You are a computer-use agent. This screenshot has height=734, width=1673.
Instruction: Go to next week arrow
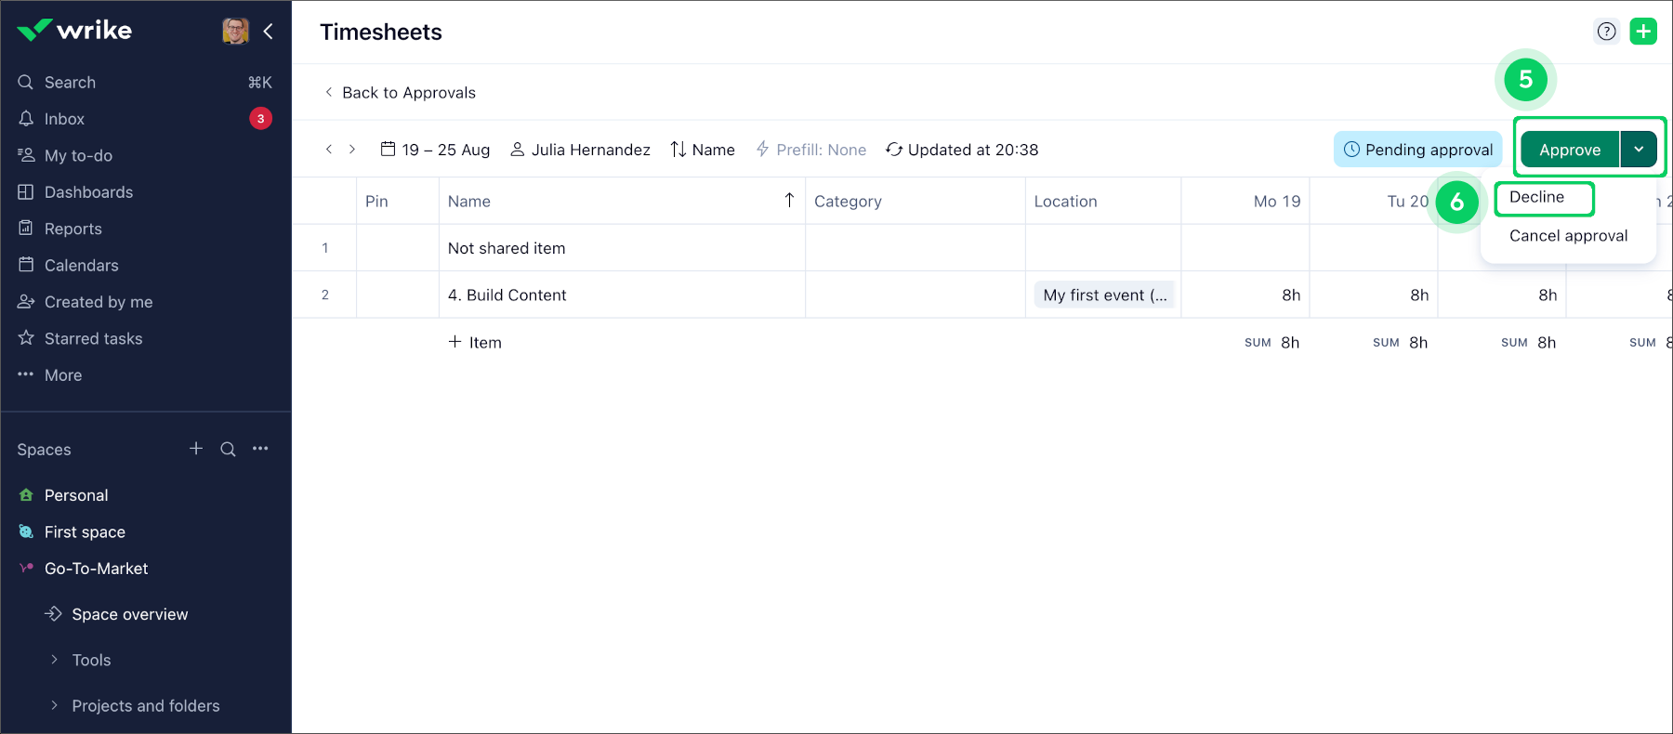352,150
